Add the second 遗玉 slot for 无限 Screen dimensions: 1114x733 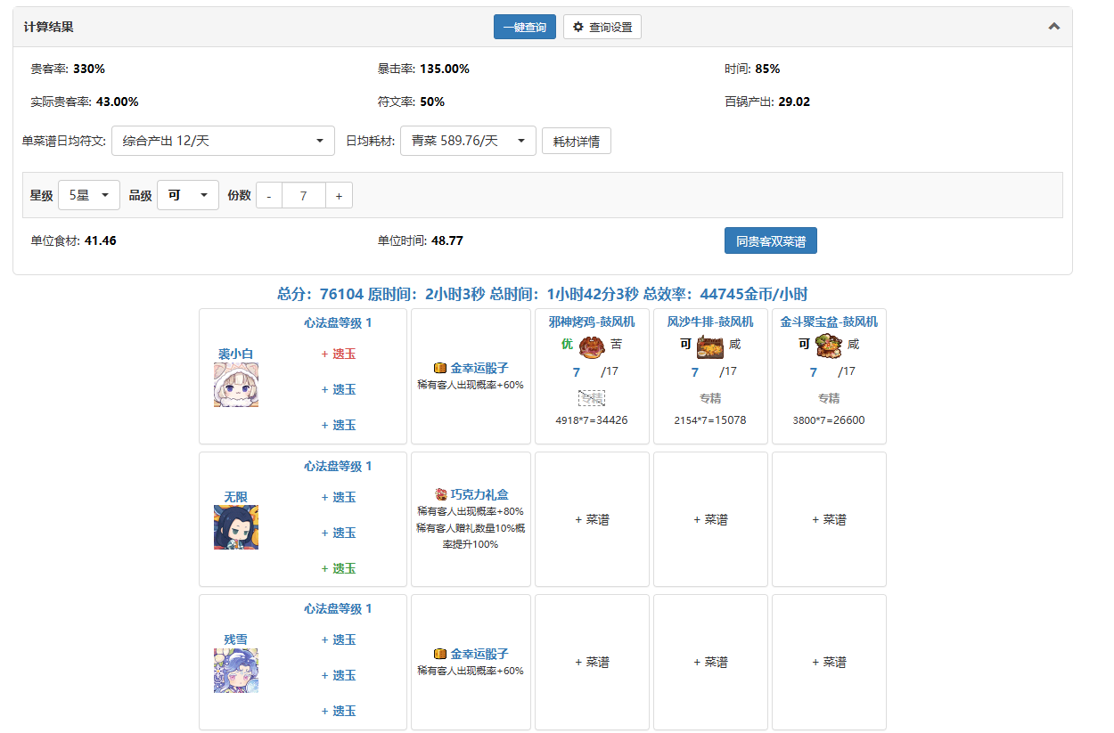pyautogui.click(x=339, y=533)
